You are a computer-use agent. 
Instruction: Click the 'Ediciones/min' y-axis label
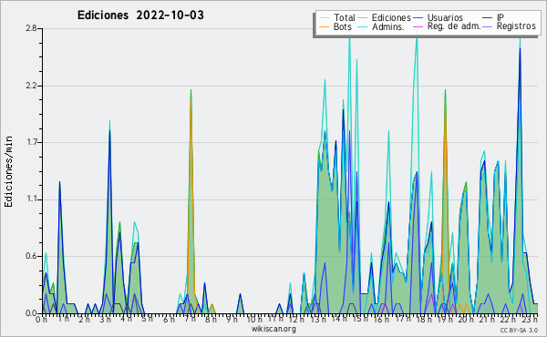pyautogui.click(x=8, y=171)
